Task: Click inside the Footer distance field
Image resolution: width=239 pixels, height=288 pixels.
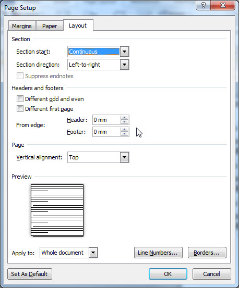Action: pyautogui.click(x=106, y=132)
